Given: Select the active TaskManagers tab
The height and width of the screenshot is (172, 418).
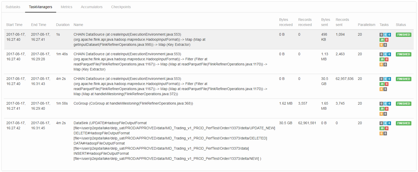Looking at the screenshot, I should pos(41,7).
